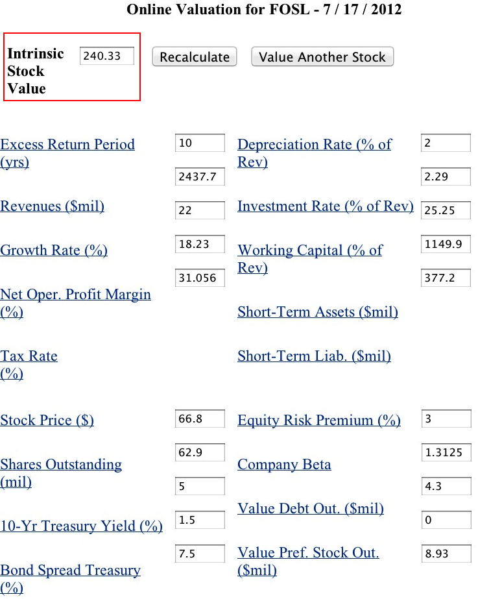Click the input box with value 66.8

(x=200, y=419)
